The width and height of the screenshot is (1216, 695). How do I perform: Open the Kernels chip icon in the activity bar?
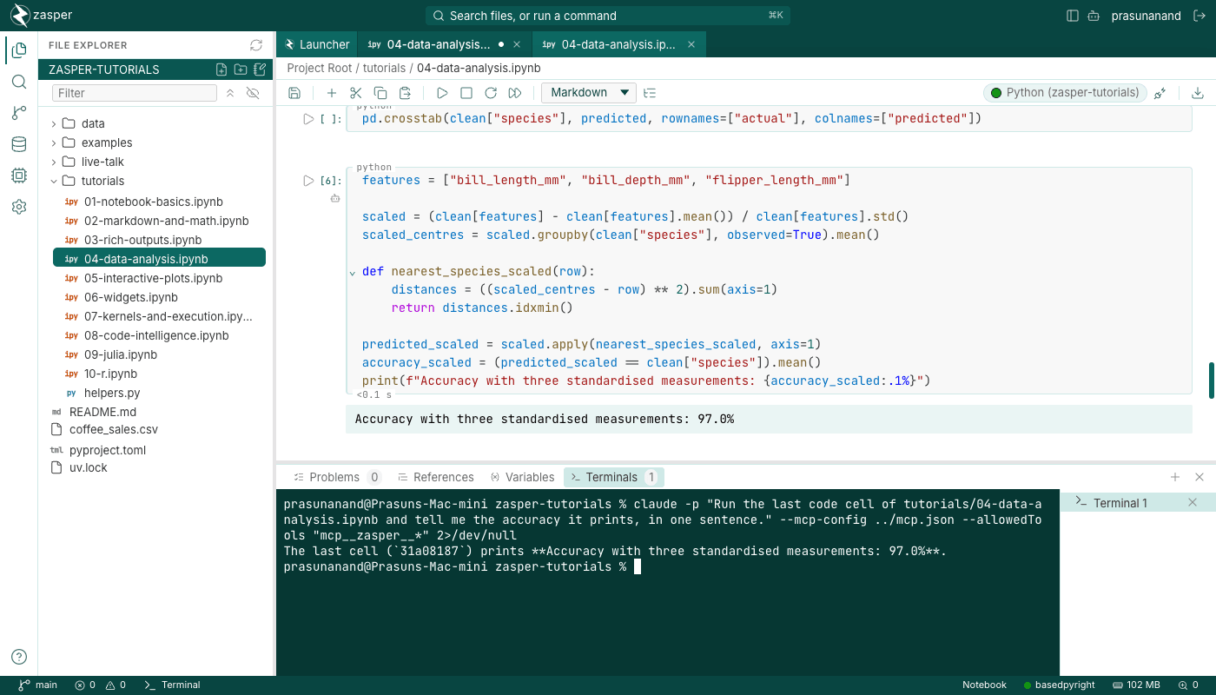click(19, 175)
